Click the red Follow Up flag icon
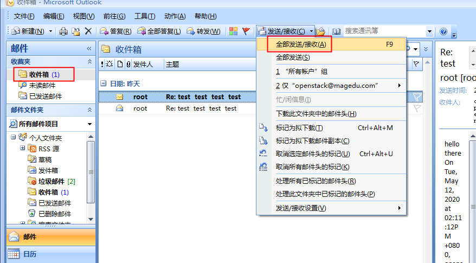Screen dimensions: 476x263 [x=246, y=31]
